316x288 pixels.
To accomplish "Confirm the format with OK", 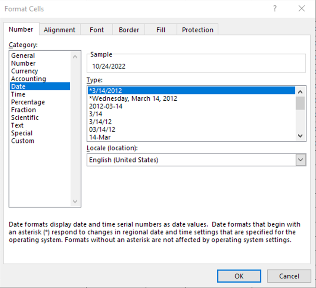I will click(x=239, y=276).
